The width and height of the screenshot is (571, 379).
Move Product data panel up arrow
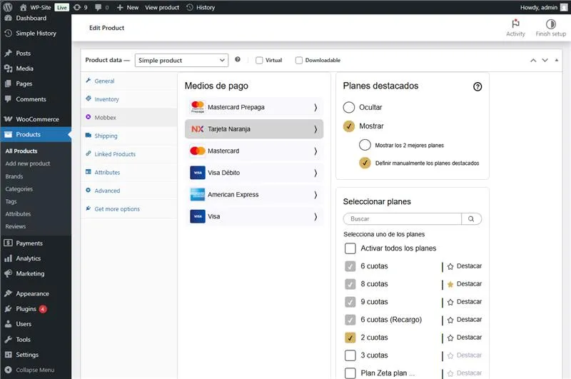coord(533,61)
